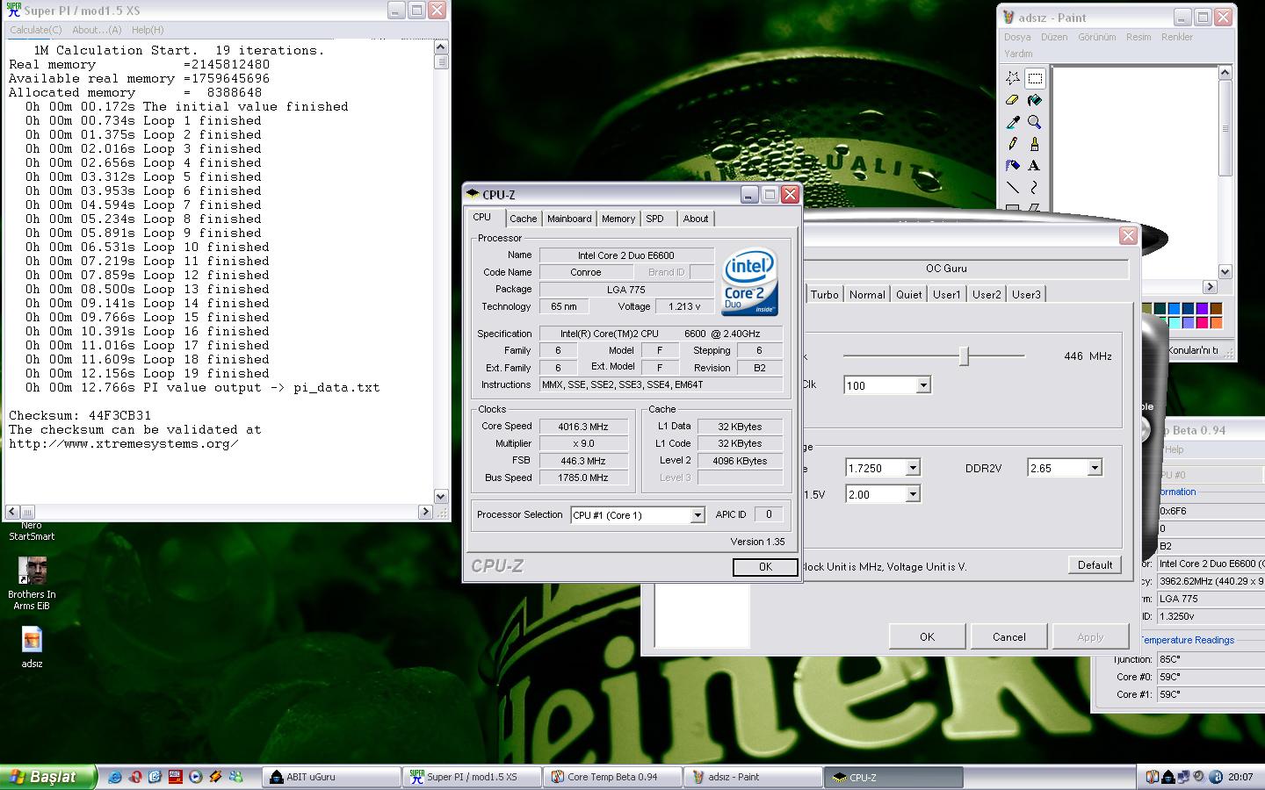Start Windows Media Player from Quick Launch
This screenshot has width=1265, height=790.
pyautogui.click(x=195, y=777)
